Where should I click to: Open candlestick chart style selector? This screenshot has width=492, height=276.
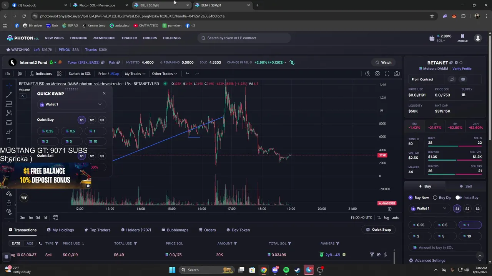20,74
